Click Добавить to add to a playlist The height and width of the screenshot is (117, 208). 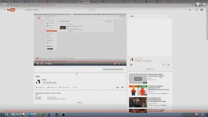coord(40,87)
